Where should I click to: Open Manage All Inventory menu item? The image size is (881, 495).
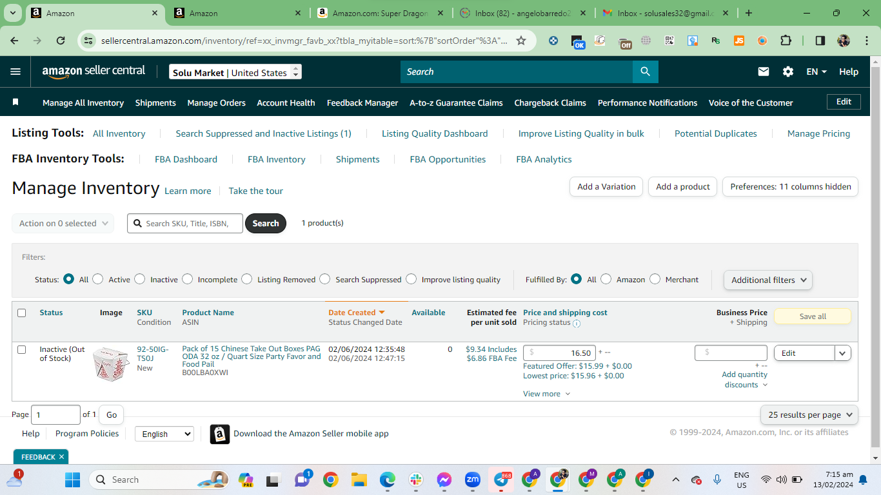click(x=83, y=102)
